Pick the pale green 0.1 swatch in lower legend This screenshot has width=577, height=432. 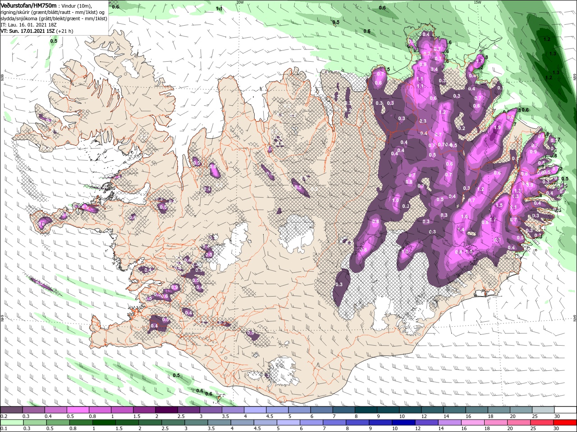pyautogui.click(x=12, y=423)
